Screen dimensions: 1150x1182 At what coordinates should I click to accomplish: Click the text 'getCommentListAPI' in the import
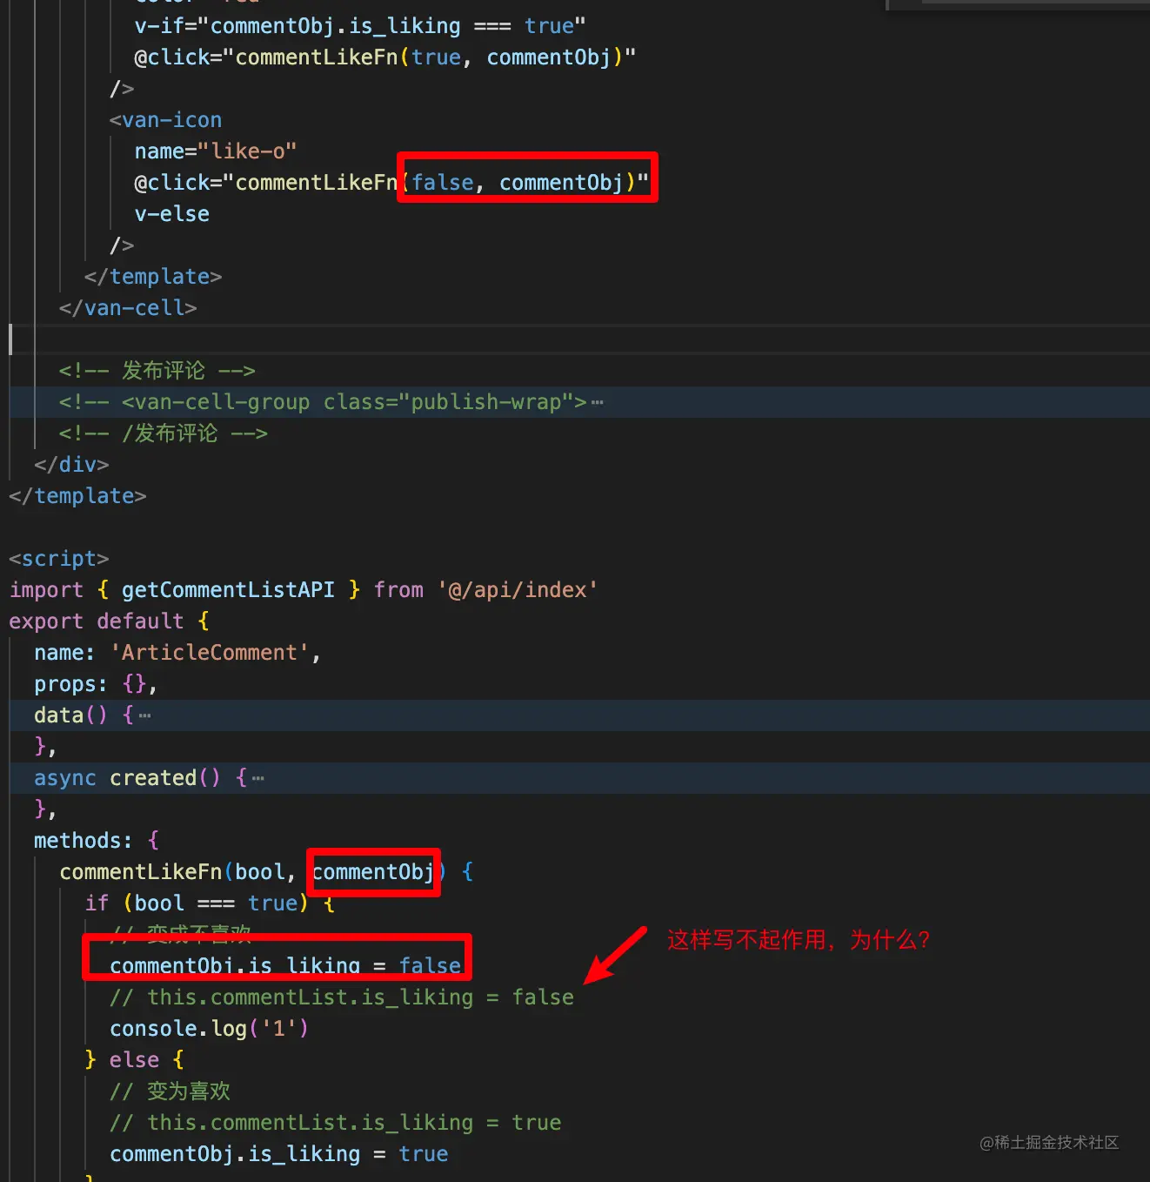click(228, 590)
